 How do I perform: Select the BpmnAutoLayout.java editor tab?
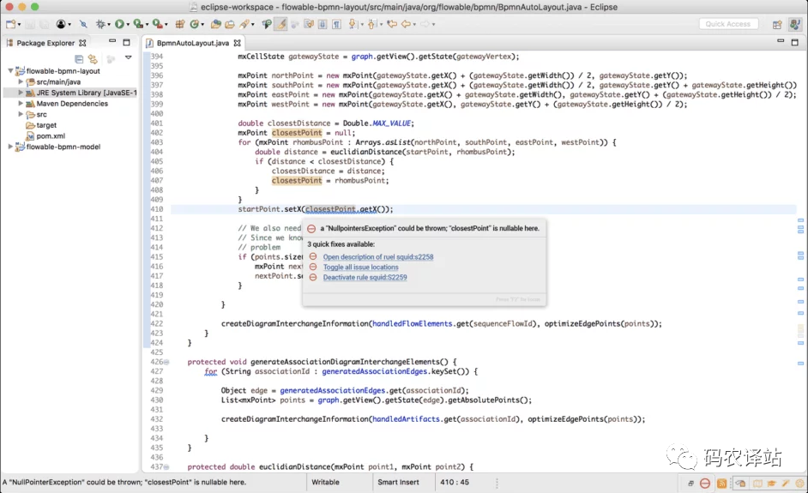[x=192, y=43]
